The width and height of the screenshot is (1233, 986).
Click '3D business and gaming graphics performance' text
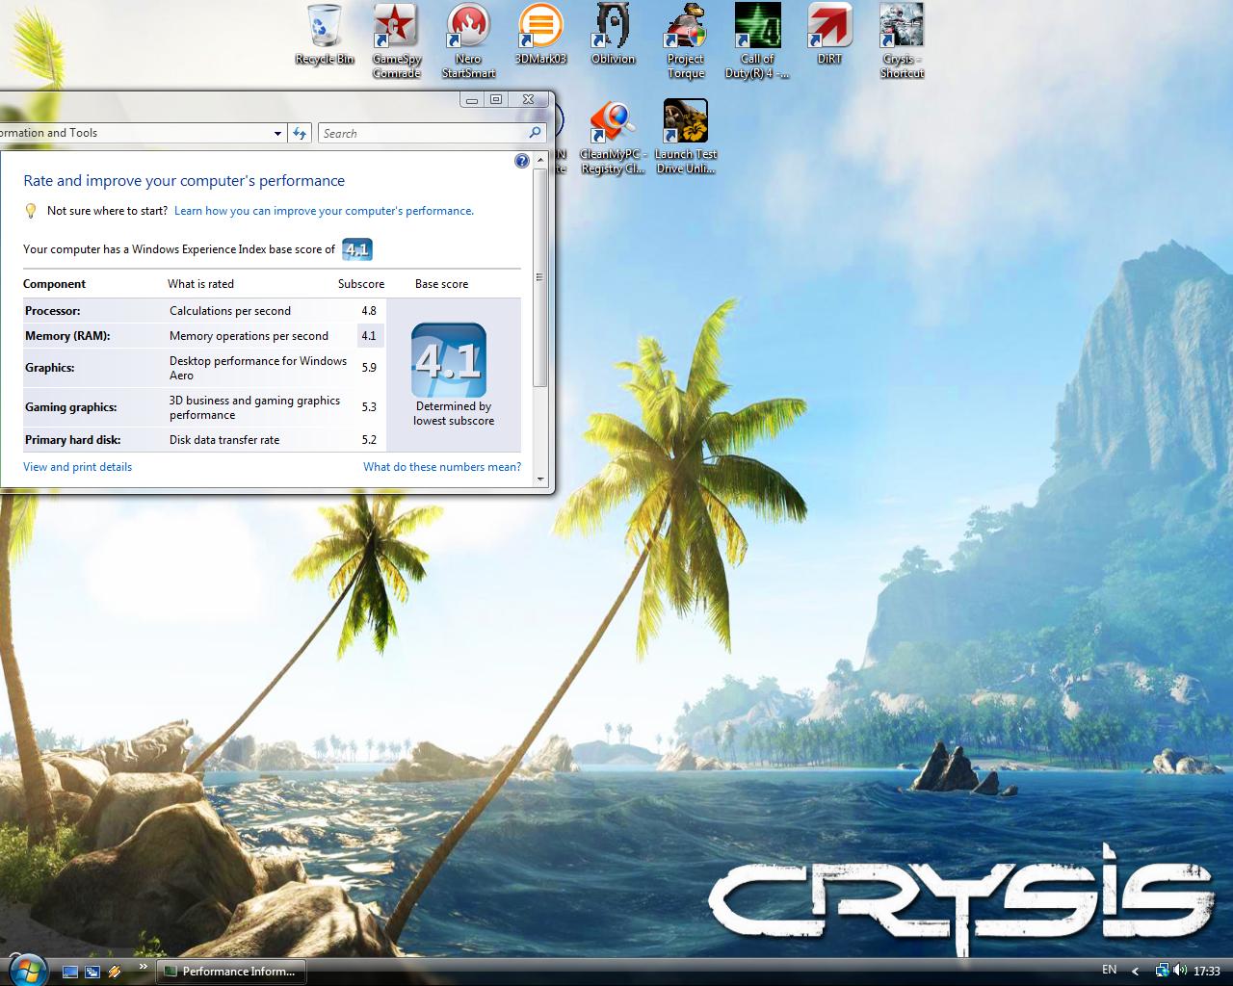pyautogui.click(x=255, y=407)
